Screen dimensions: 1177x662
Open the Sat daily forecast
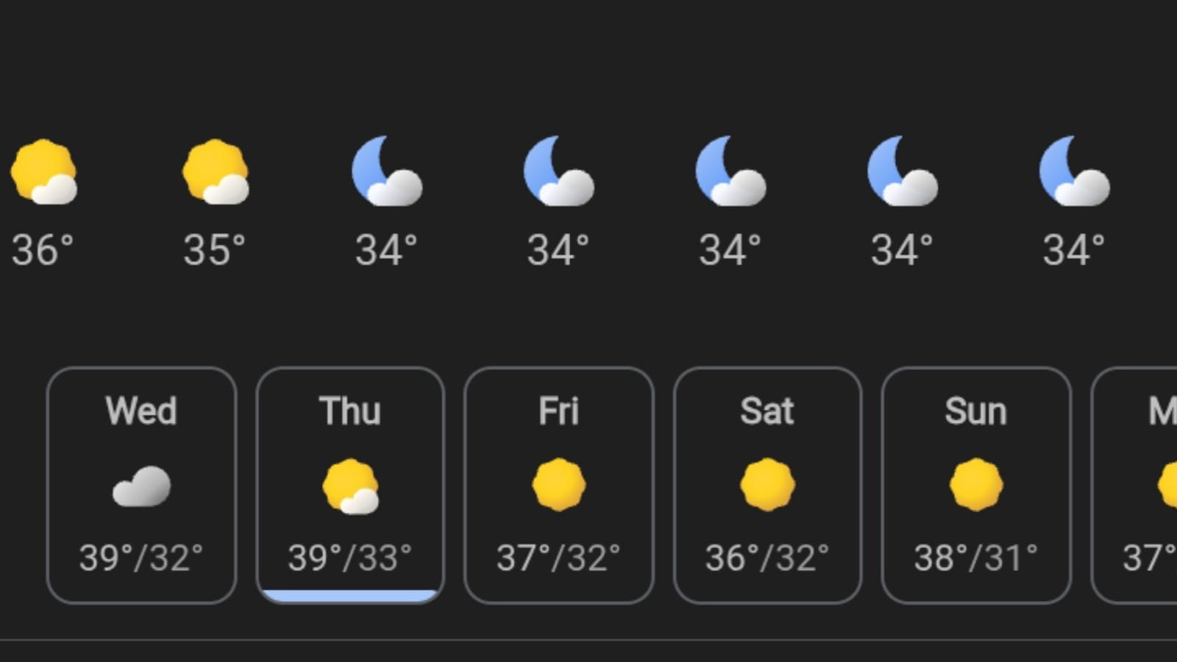(x=767, y=485)
